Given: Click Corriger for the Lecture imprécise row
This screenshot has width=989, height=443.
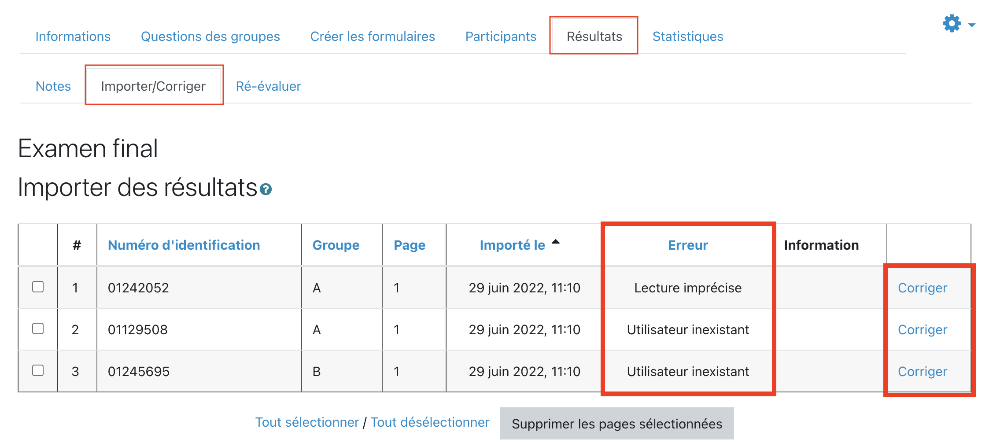Looking at the screenshot, I should [922, 288].
